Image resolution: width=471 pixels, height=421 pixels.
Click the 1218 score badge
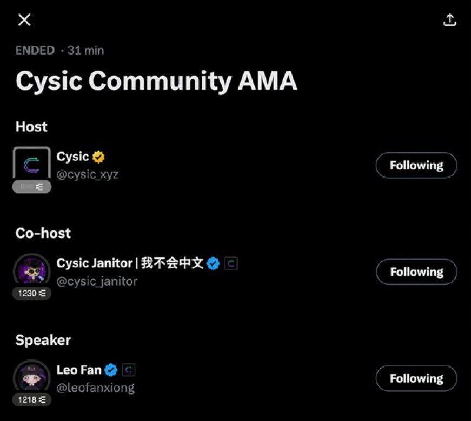31,400
